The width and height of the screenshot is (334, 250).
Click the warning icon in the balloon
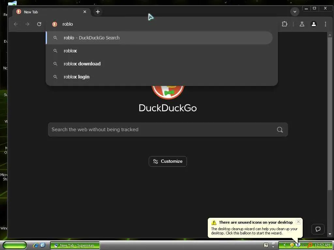pyautogui.click(x=214, y=222)
